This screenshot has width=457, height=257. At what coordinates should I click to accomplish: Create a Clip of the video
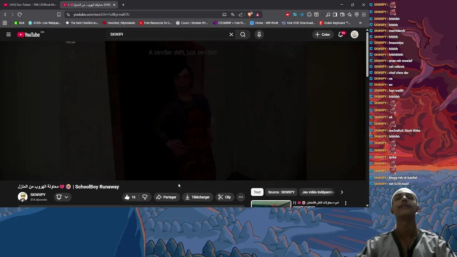[x=225, y=197]
